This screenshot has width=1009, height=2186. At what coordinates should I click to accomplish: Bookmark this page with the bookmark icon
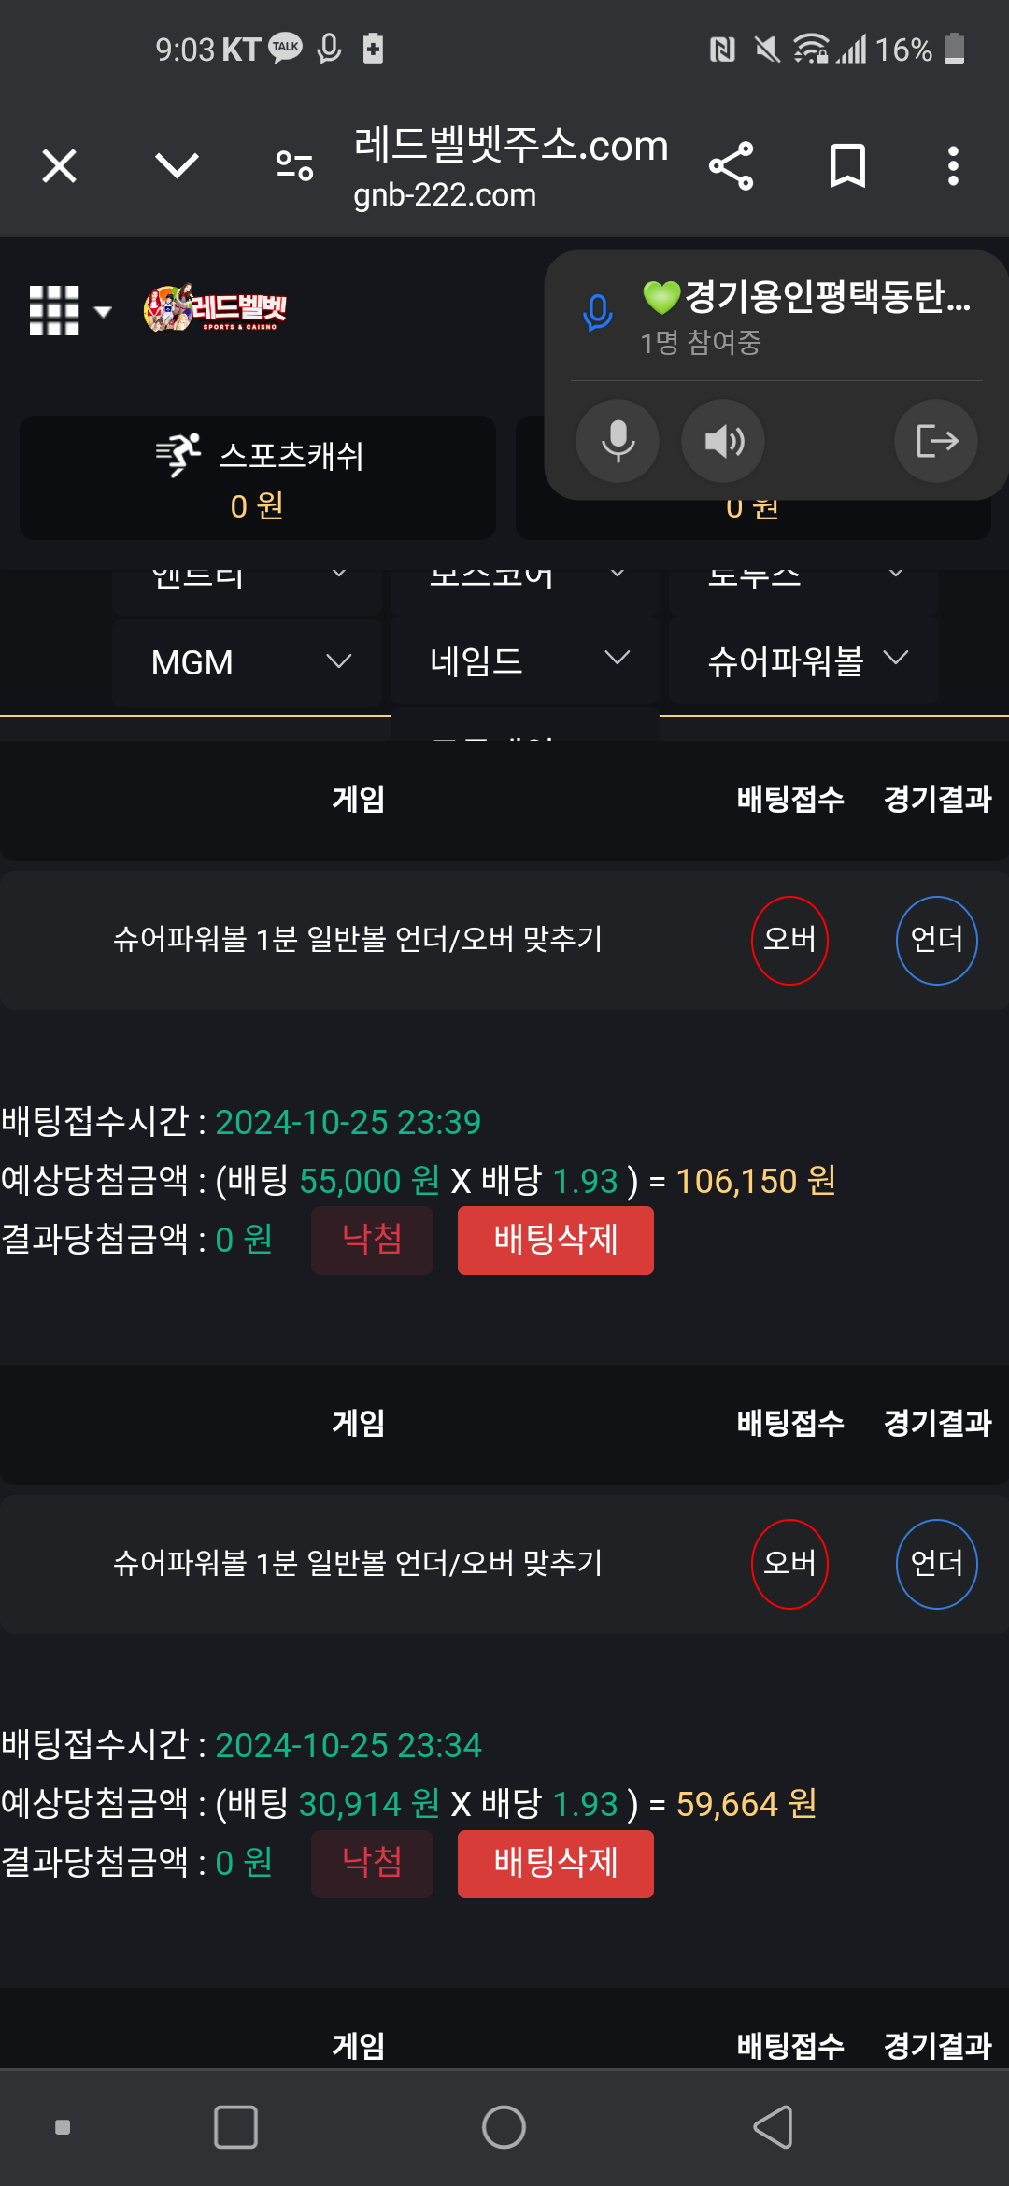(x=847, y=166)
